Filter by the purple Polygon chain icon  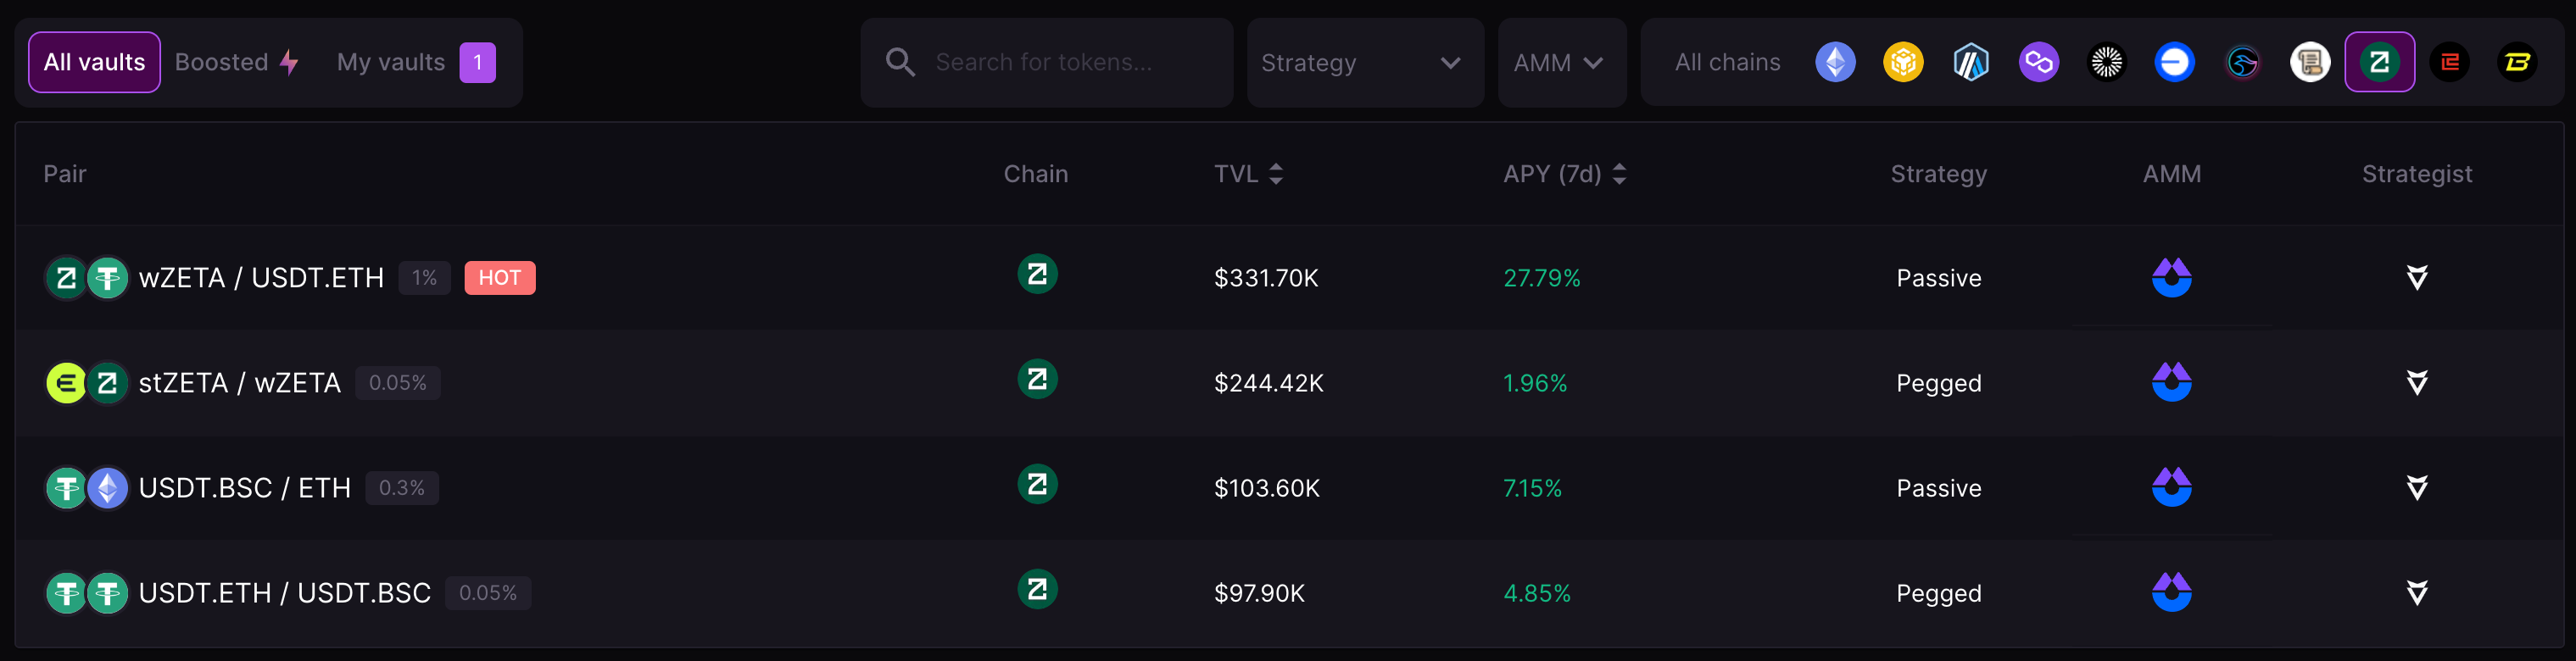[2039, 62]
